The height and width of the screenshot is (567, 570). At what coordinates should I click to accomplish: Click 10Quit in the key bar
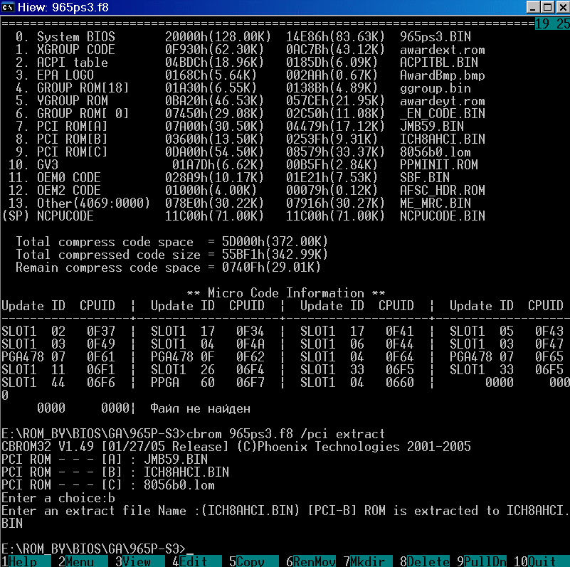[537, 561]
